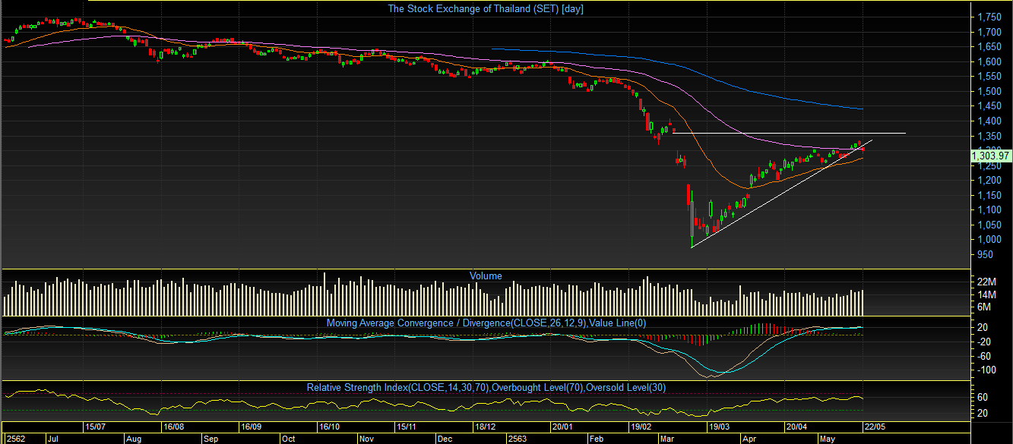1013x444 pixels.
Task: Select the white horizontal resistance line
Action: (790, 134)
